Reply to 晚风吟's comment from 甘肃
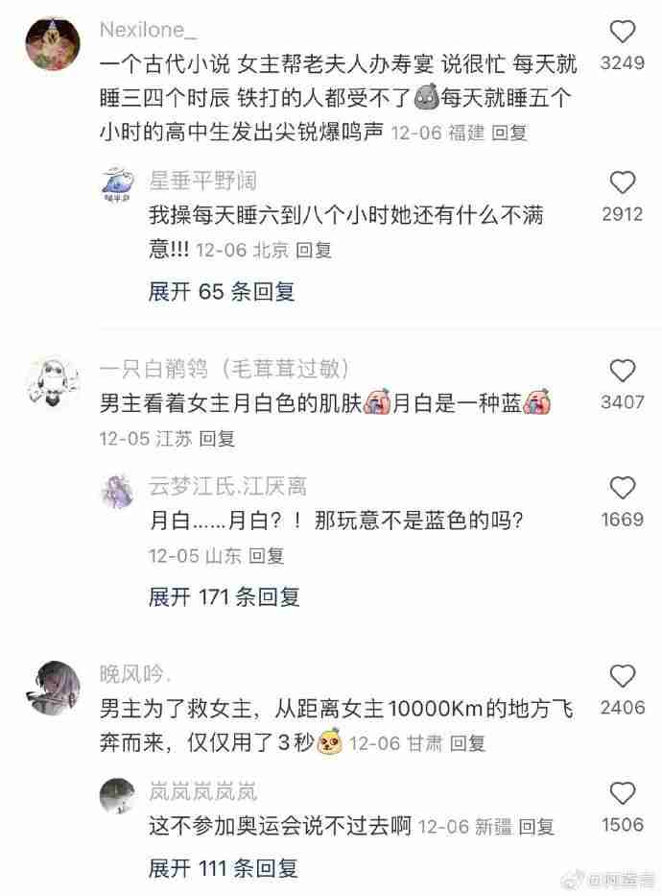This screenshot has width=662, height=896. pyautogui.click(x=467, y=743)
